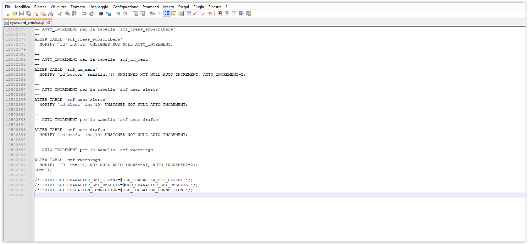Open the question mark help menu
The image size is (528, 244).
click(226, 7)
